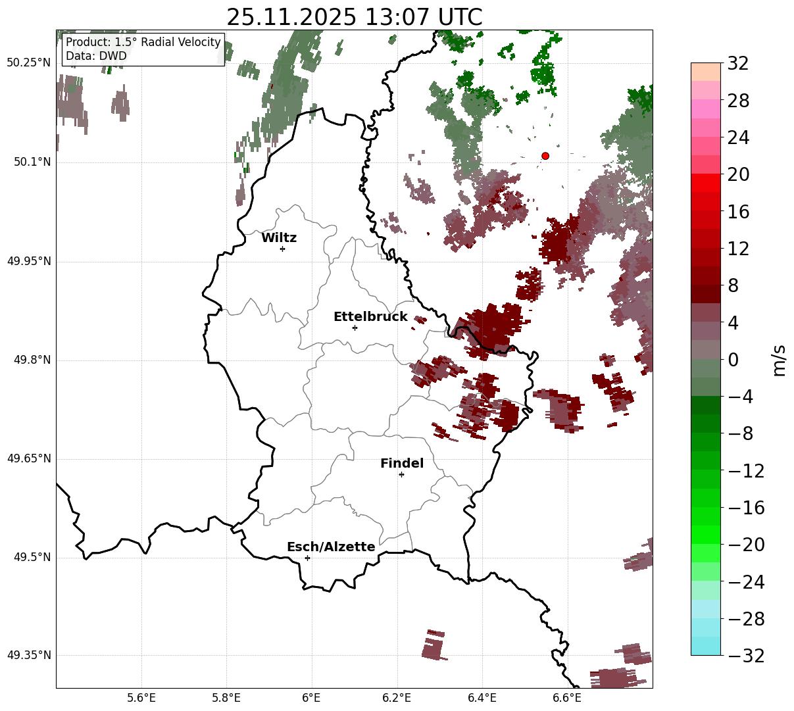Click the 12 colorbar tick label

(x=737, y=249)
